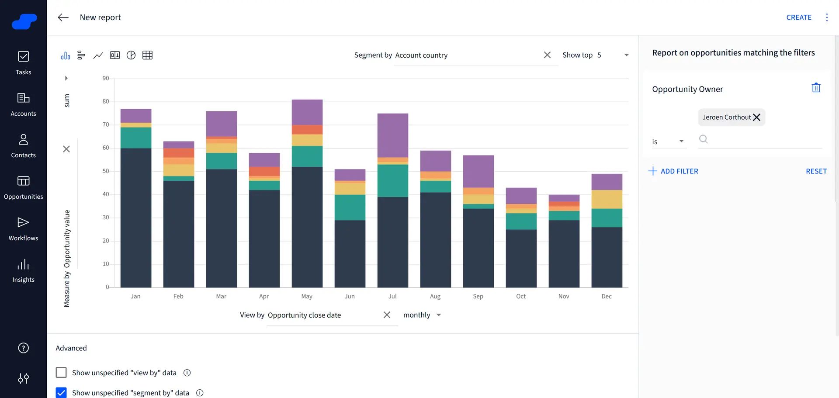Go to Insights in the sidebar
The image size is (839, 398).
[24, 270]
